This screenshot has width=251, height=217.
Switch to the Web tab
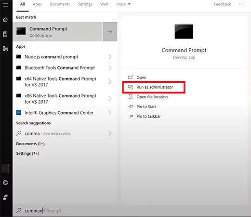pos(104,4)
